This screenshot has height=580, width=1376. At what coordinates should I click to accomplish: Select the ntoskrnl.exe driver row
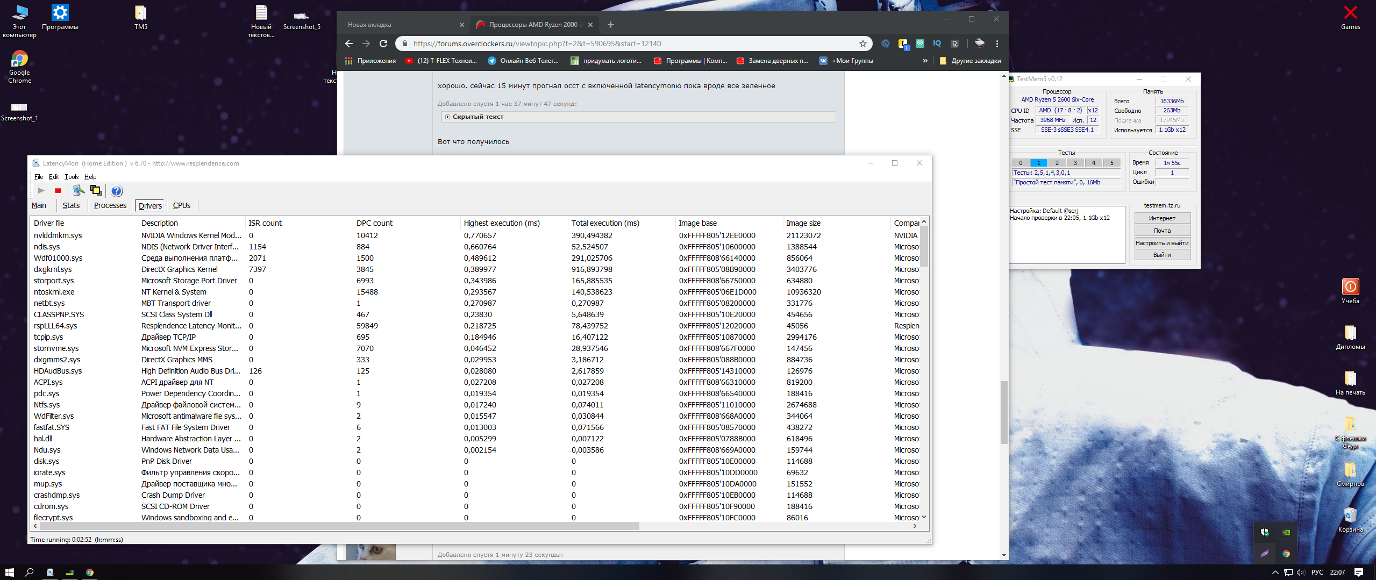[x=475, y=292]
